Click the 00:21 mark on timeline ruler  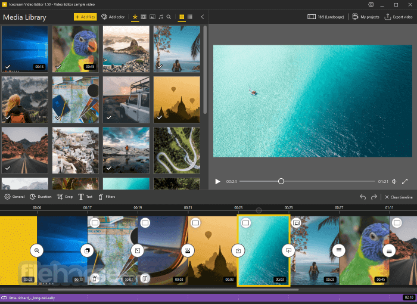188,207
